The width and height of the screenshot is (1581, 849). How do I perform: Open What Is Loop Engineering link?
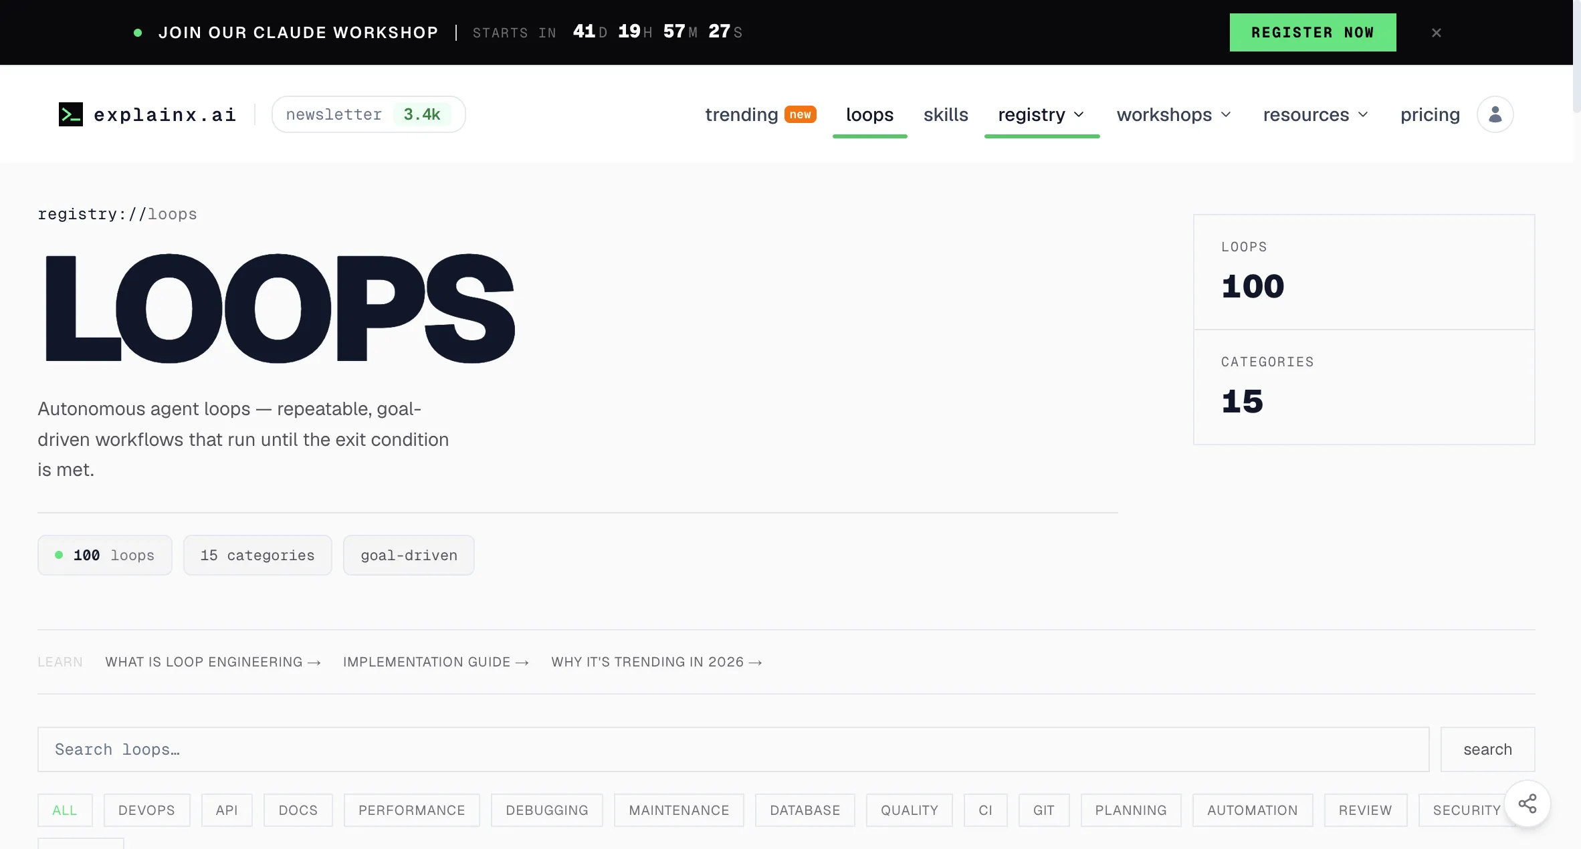pos(213,662)
